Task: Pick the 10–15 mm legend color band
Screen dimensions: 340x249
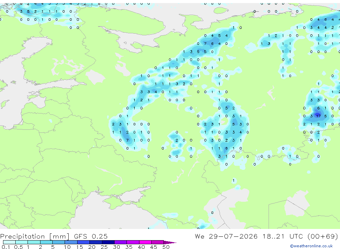Action: 71,242
